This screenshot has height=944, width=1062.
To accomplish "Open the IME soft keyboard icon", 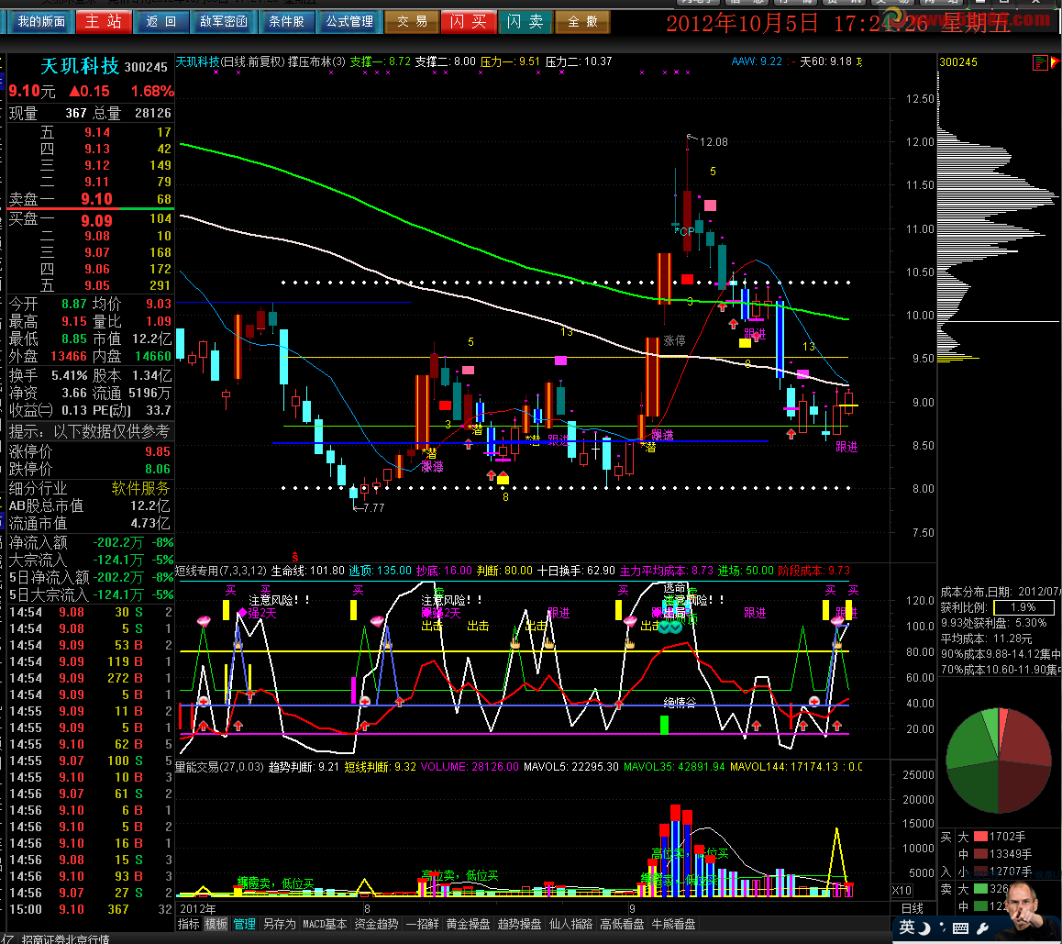I will pos(960,927).
